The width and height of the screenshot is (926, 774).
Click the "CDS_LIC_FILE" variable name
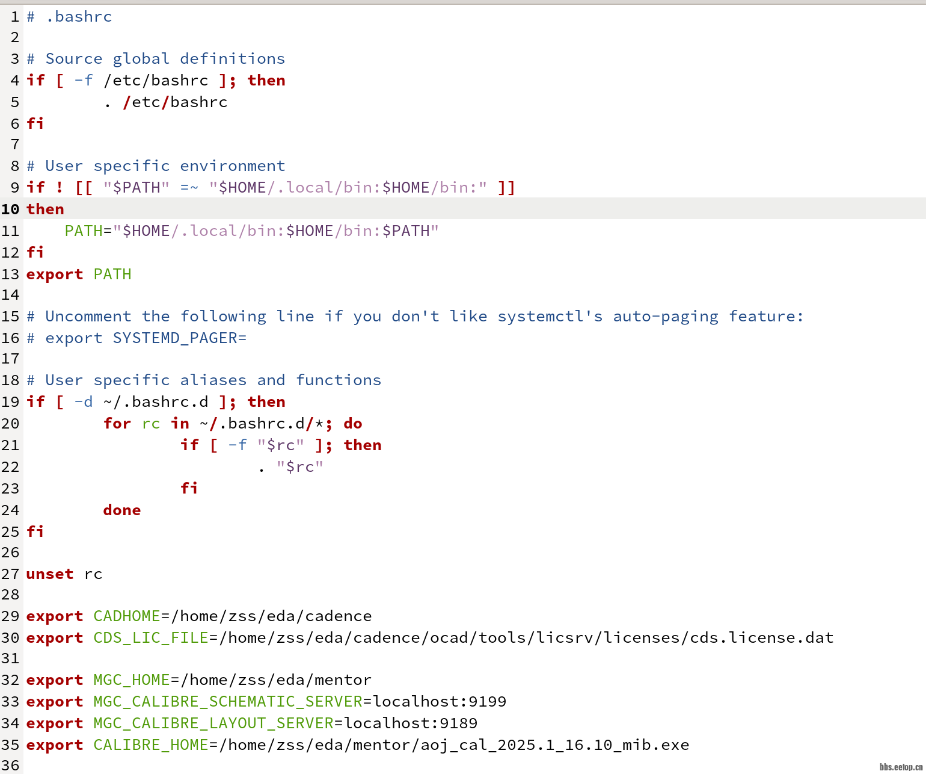coord(150,637)
